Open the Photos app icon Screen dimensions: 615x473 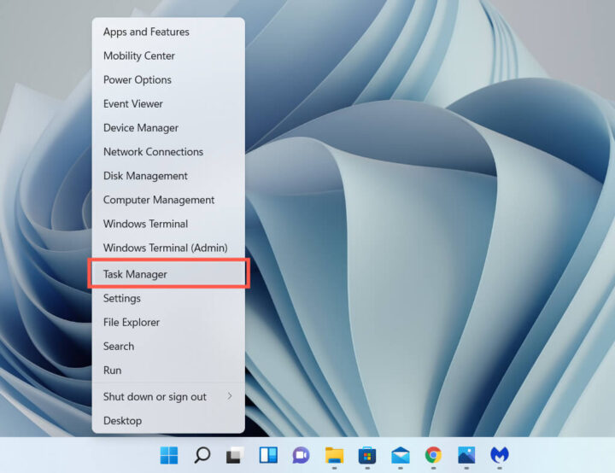[x=466, y=455]
